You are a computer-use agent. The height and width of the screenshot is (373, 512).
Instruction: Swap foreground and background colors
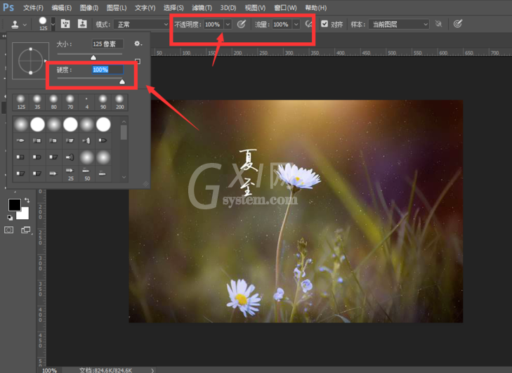[27, 200]
